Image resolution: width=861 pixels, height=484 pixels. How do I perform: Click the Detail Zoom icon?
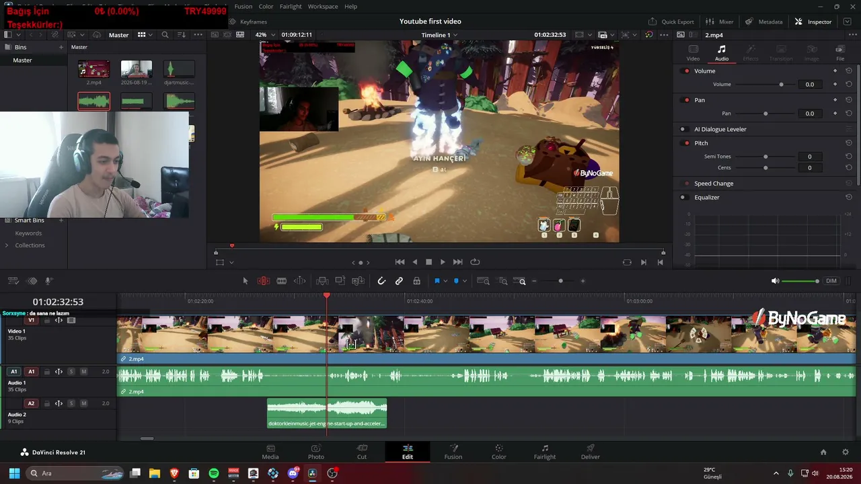(502, 281)
